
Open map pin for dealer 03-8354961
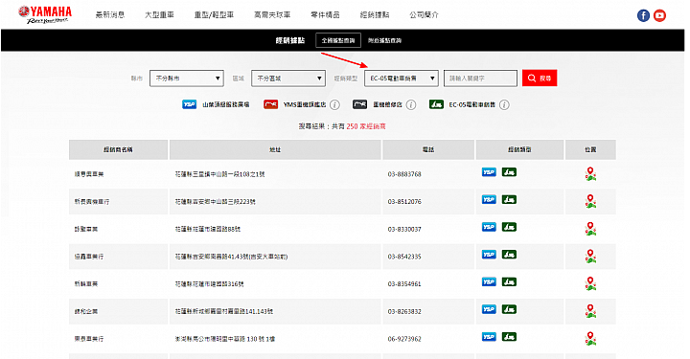pyautogui.click(x=590, y=284)
